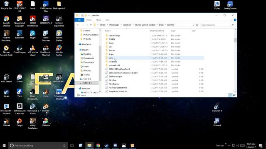Screen dimensions: 266x149
Task: Open the Skype desktop shortcut
Action: pyautogui.click(x=33, y=35)
